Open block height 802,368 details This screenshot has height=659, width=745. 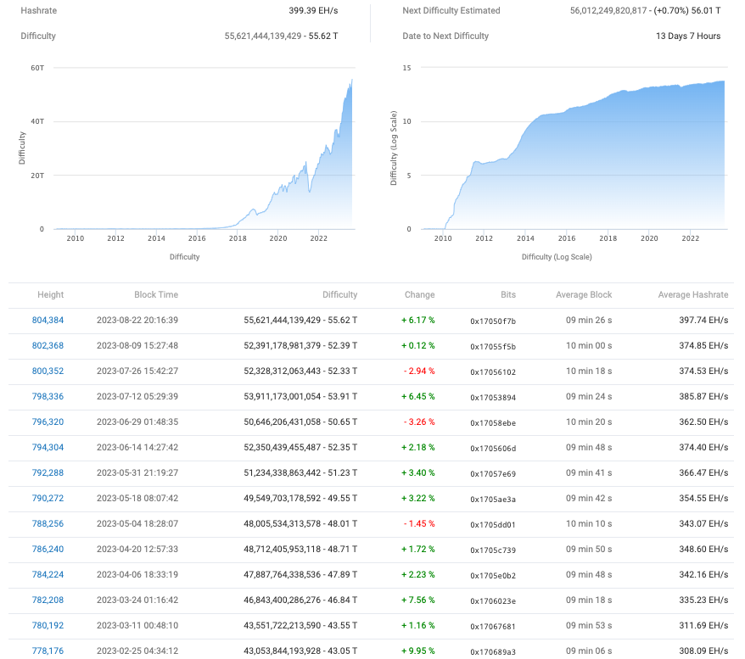tap(50, 345)
